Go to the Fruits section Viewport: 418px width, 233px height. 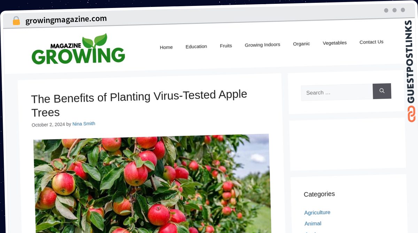(226, 46)
